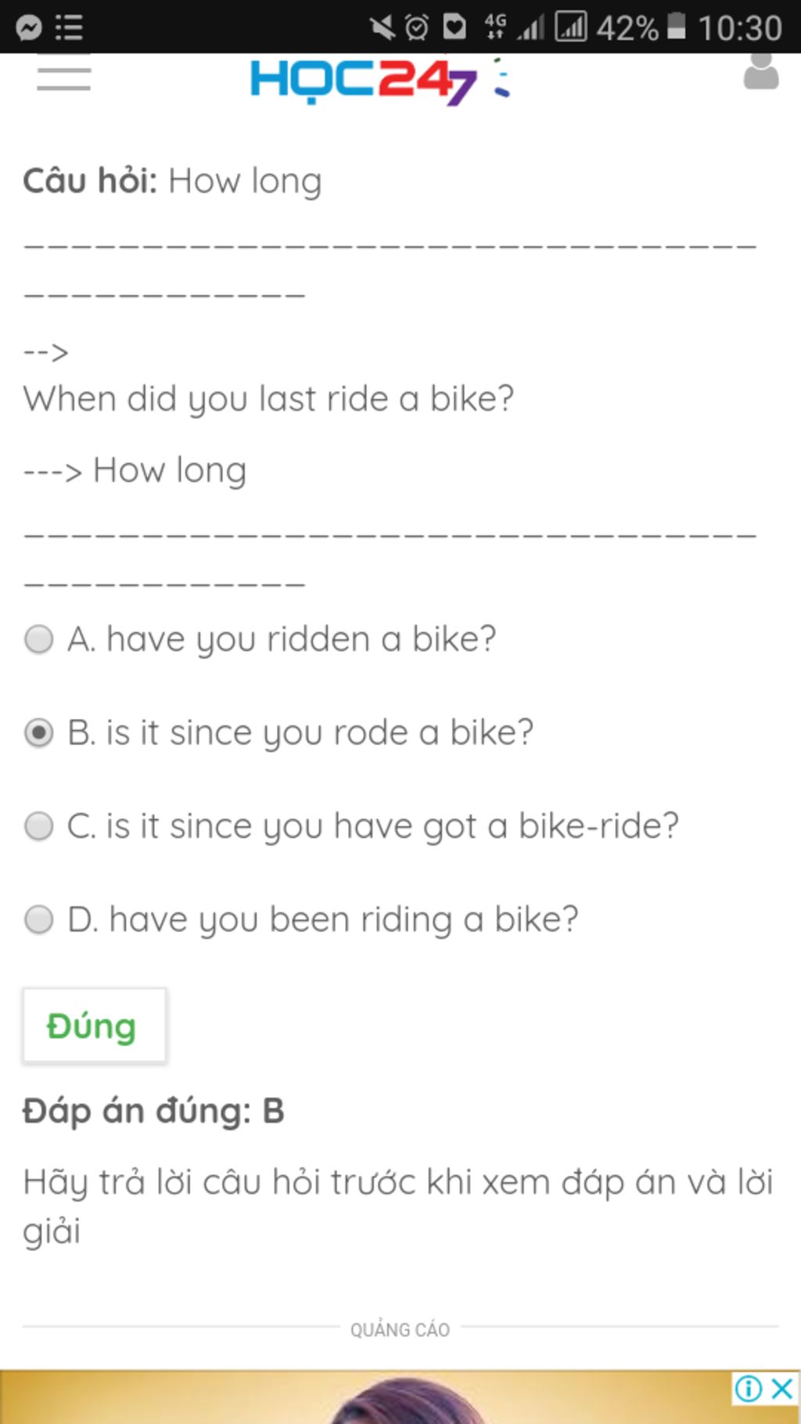Tap answer text 'have you been riding a bike?'

(344, 920)
